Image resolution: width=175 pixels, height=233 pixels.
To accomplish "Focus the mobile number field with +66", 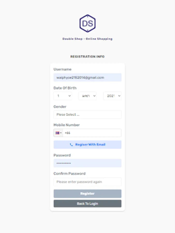I will [92, 133].
